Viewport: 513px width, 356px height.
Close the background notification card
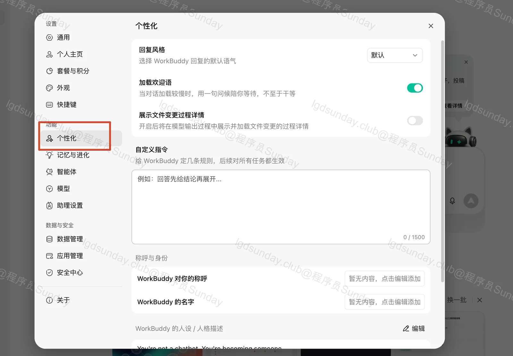(466, 62)
